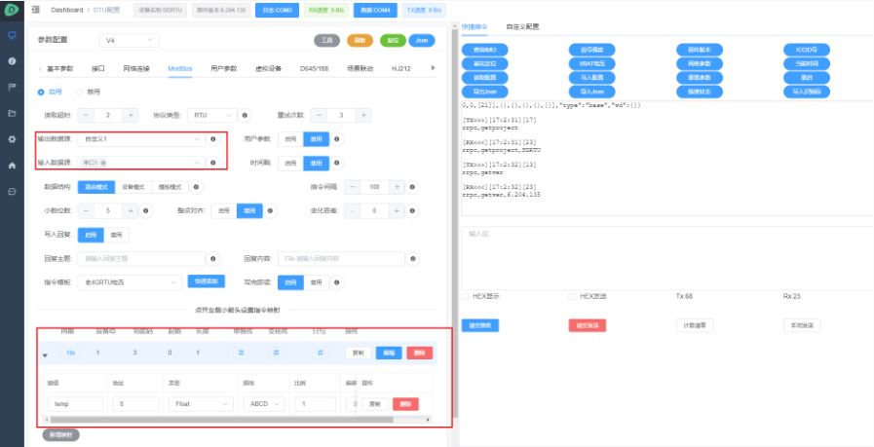This screenshot has height=447, width=874.
Task: Switch to the 自定义配置 tab
Action: click(522, 26)
